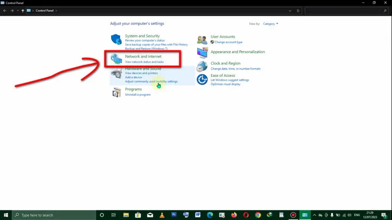Go up one level with Up arrow

(x=23, y=11)
